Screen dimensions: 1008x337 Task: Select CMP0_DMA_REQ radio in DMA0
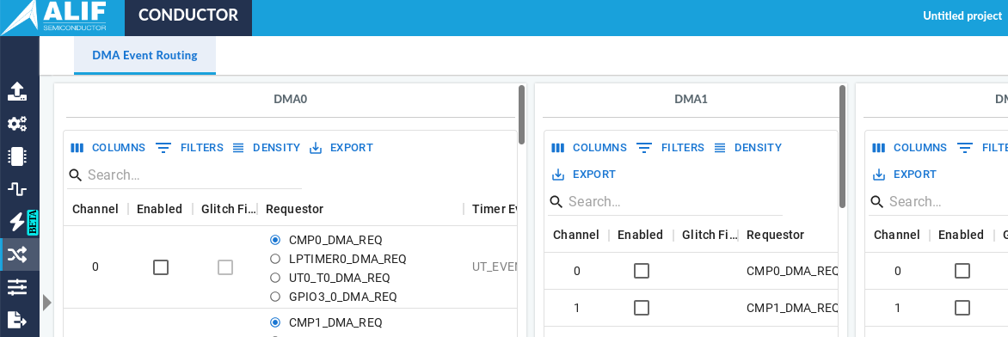click(275, 240)
